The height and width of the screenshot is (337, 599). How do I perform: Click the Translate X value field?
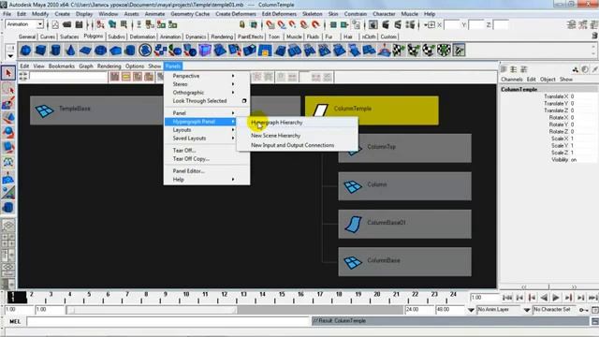pyautogui.click(x=583, y=96)
